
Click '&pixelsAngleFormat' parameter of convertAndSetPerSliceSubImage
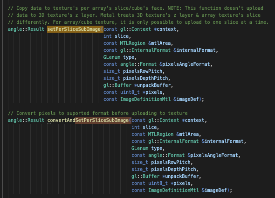click(x=213, y=156)
